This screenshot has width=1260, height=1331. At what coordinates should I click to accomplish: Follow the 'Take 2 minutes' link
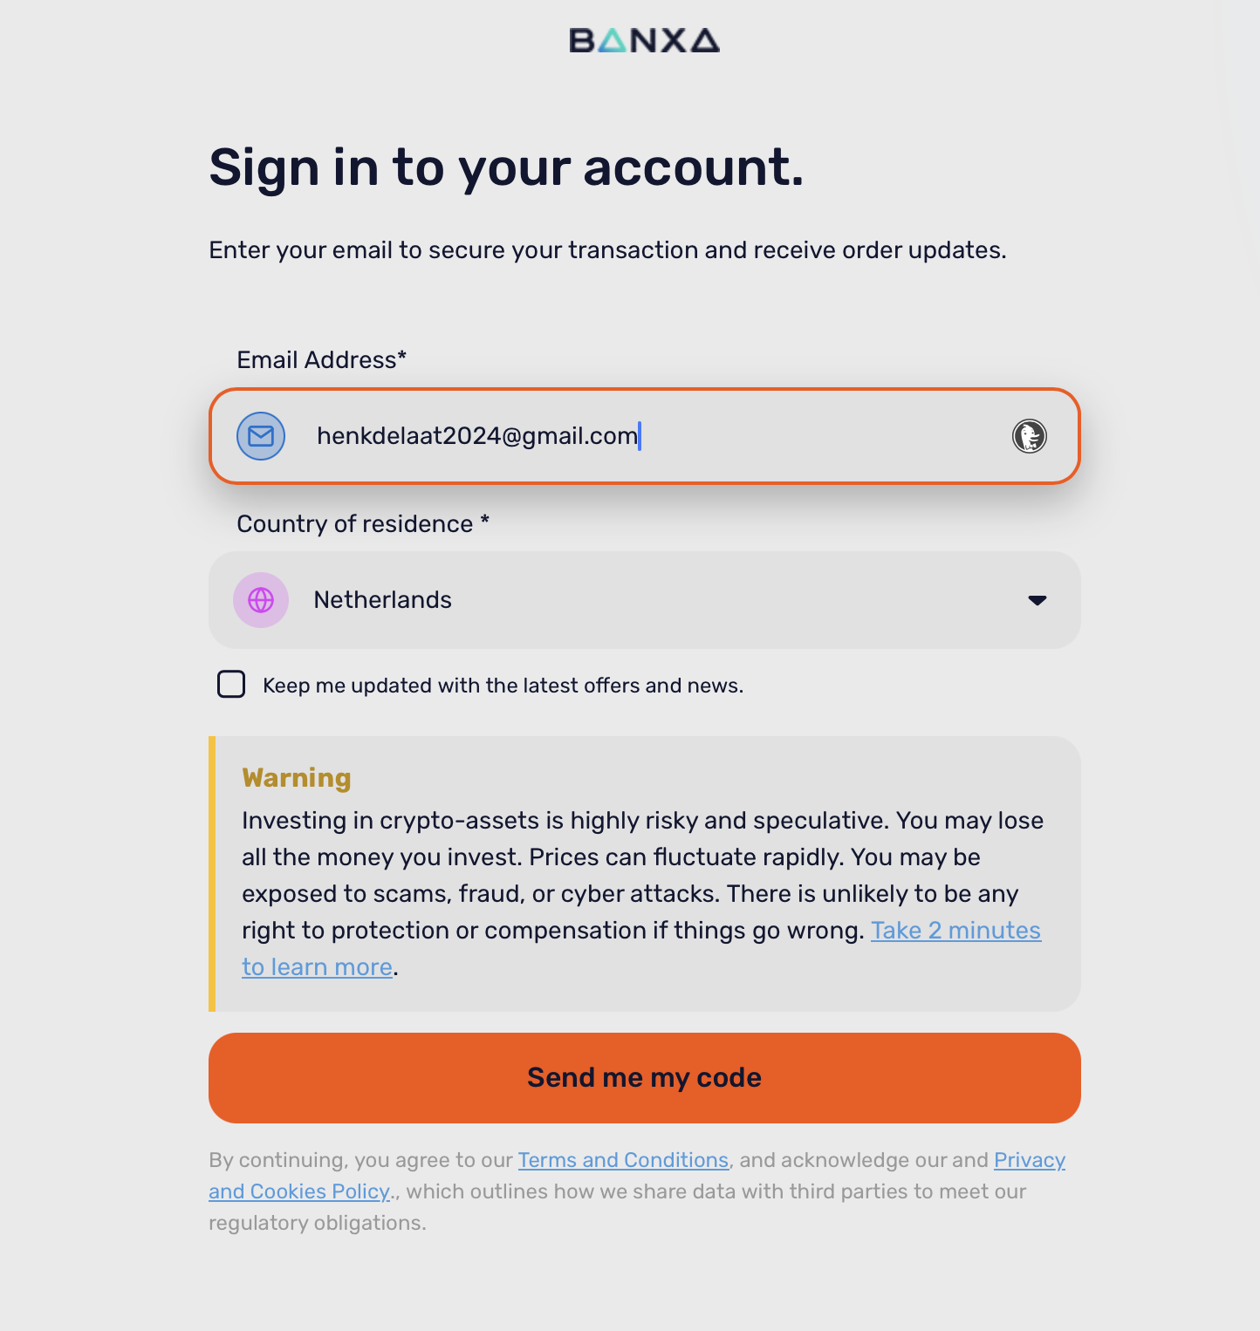point(955,931)
